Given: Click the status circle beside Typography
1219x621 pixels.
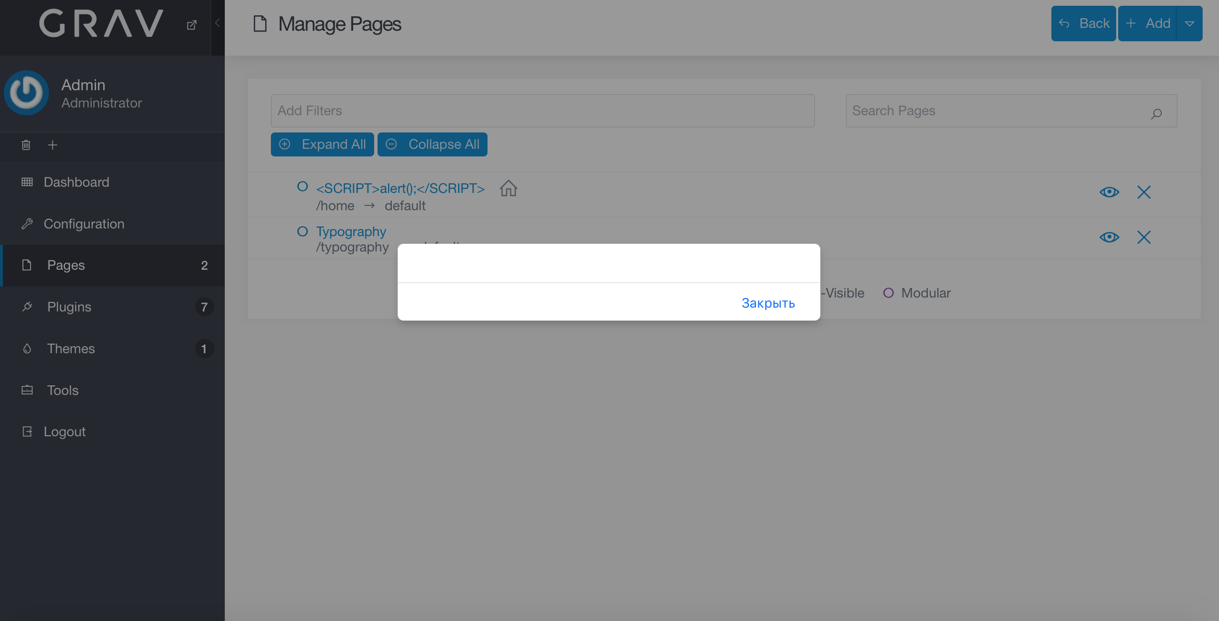Looking at the screenshot, I should pos(302,231).
